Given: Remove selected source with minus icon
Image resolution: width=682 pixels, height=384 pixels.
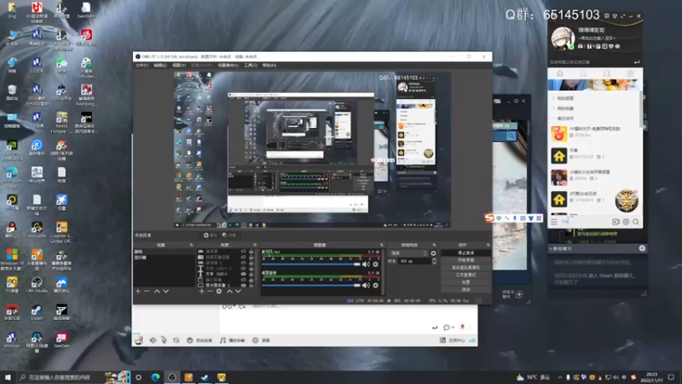Looking at the screenshot, I should click(210, 291).
